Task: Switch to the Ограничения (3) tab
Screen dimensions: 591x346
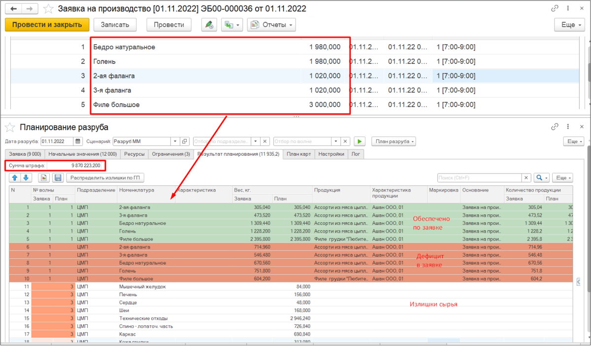Action: pyautogui.click(x=170, y=154)
